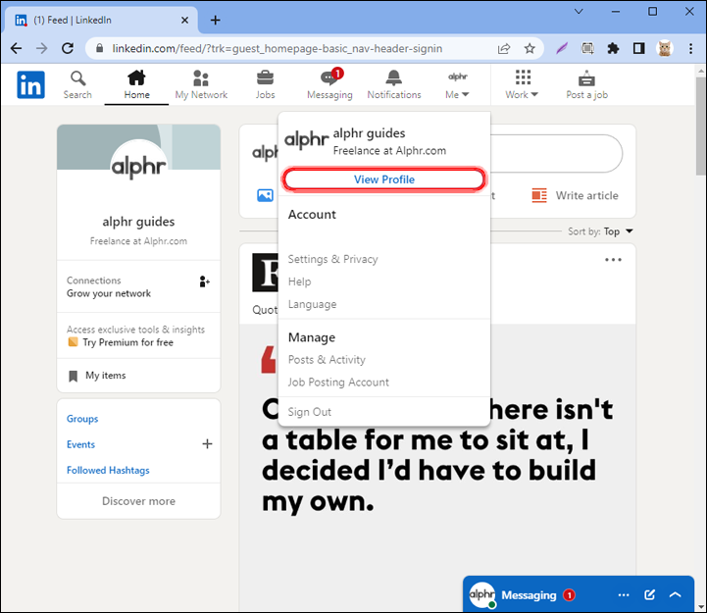
Task: Open the Notifications bell
Action: click(x=394, y=84)
